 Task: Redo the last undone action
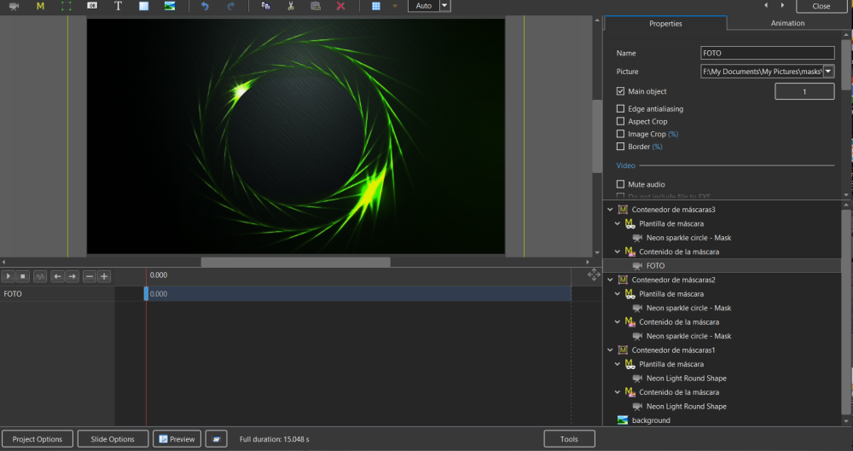[230, 6]
